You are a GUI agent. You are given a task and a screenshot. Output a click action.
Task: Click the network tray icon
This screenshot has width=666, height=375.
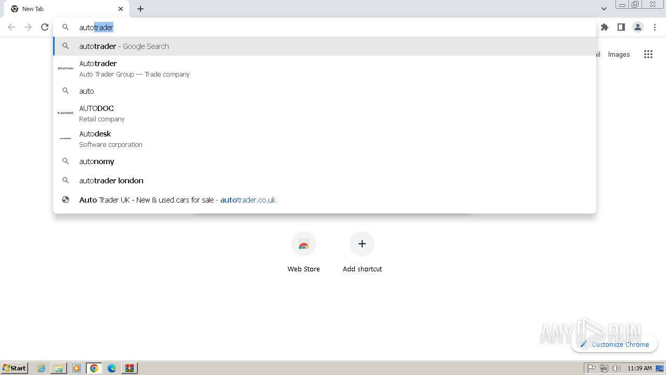(604, 368)
